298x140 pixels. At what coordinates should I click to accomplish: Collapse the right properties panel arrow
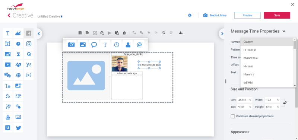(x=222, y=34)
